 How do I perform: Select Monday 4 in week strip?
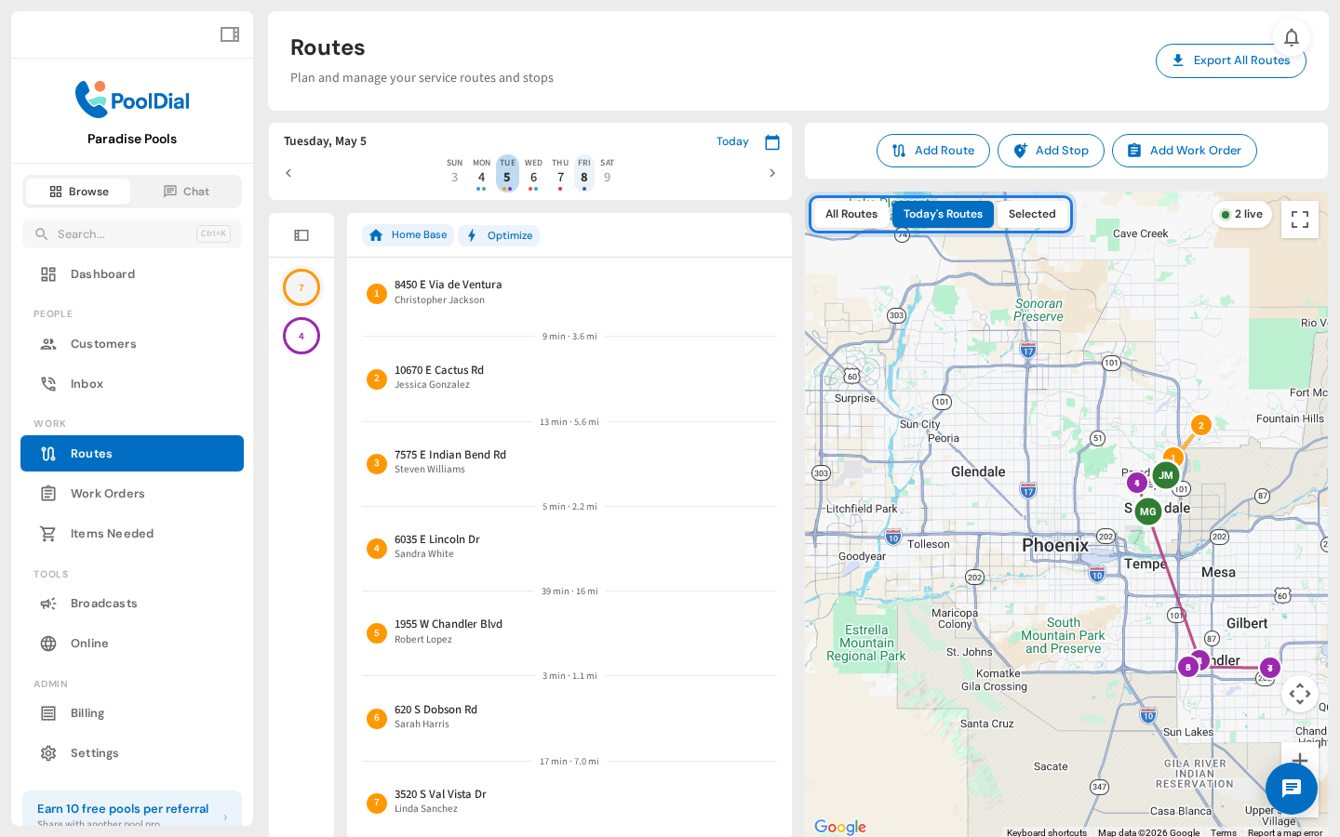coord(481,173)
